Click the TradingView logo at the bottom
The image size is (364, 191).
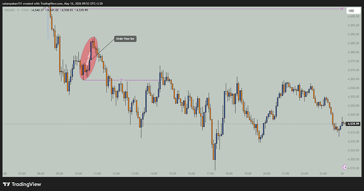click(22, 184)
